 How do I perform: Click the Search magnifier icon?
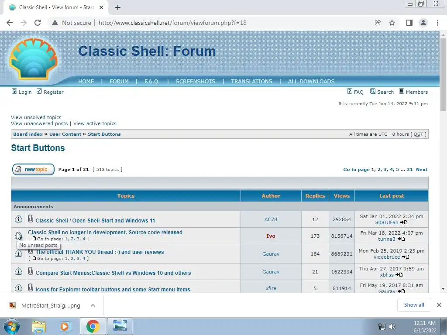coord(373,91)
